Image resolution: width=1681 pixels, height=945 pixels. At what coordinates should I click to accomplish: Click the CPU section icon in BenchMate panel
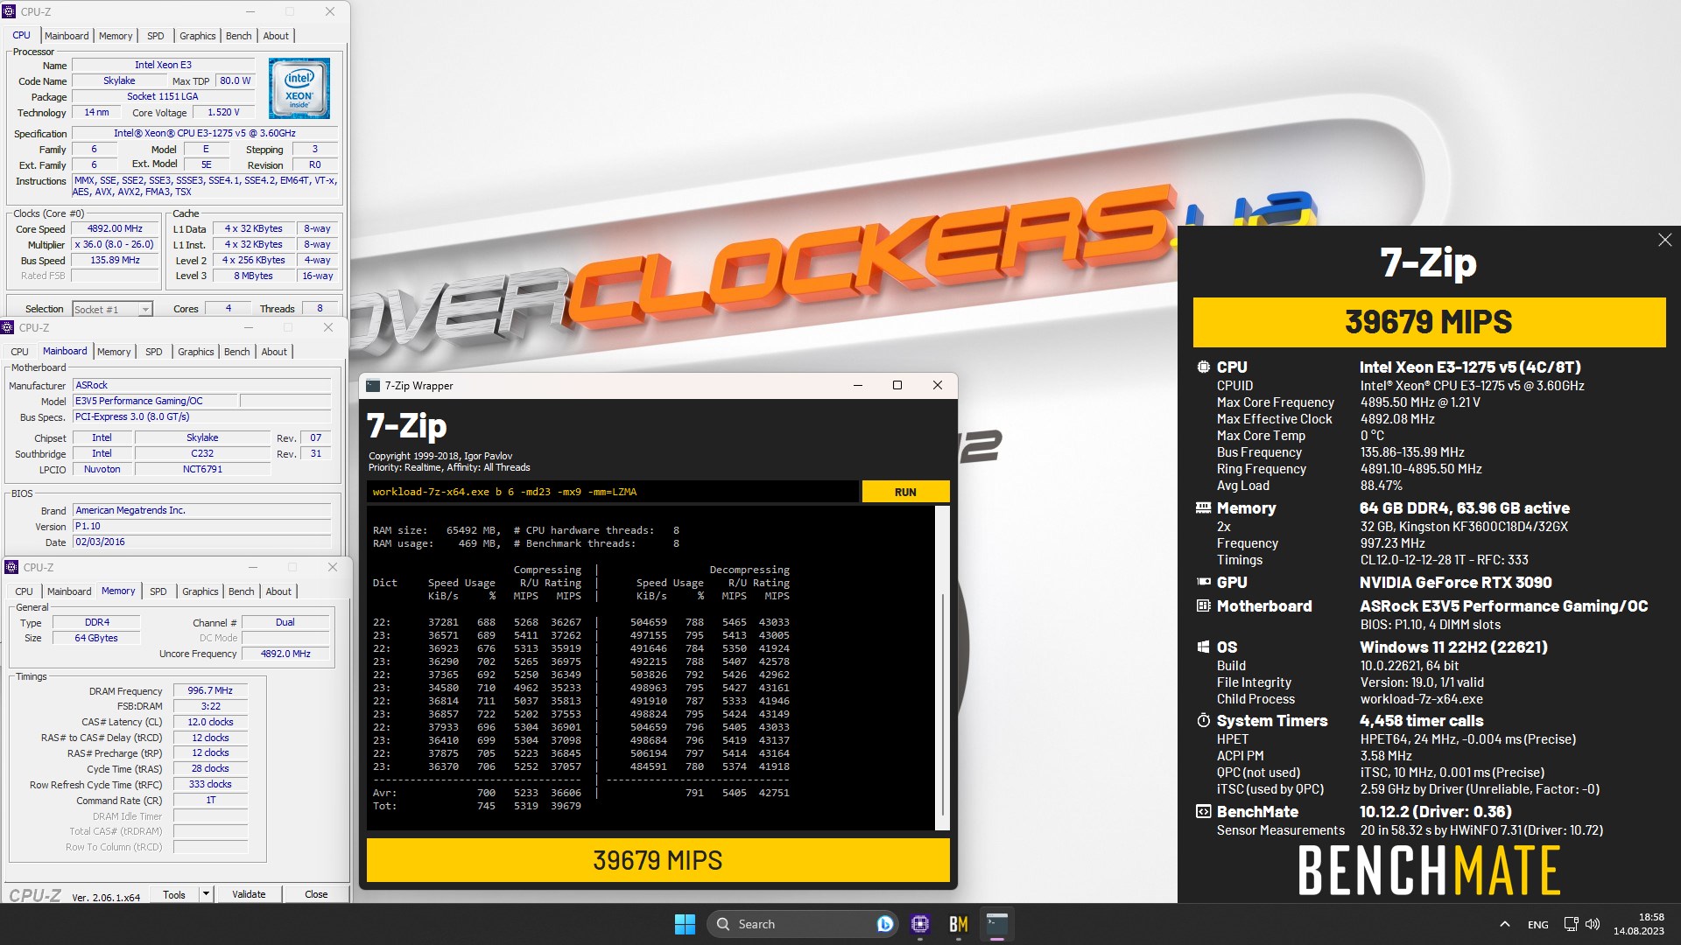(1203, 367)
